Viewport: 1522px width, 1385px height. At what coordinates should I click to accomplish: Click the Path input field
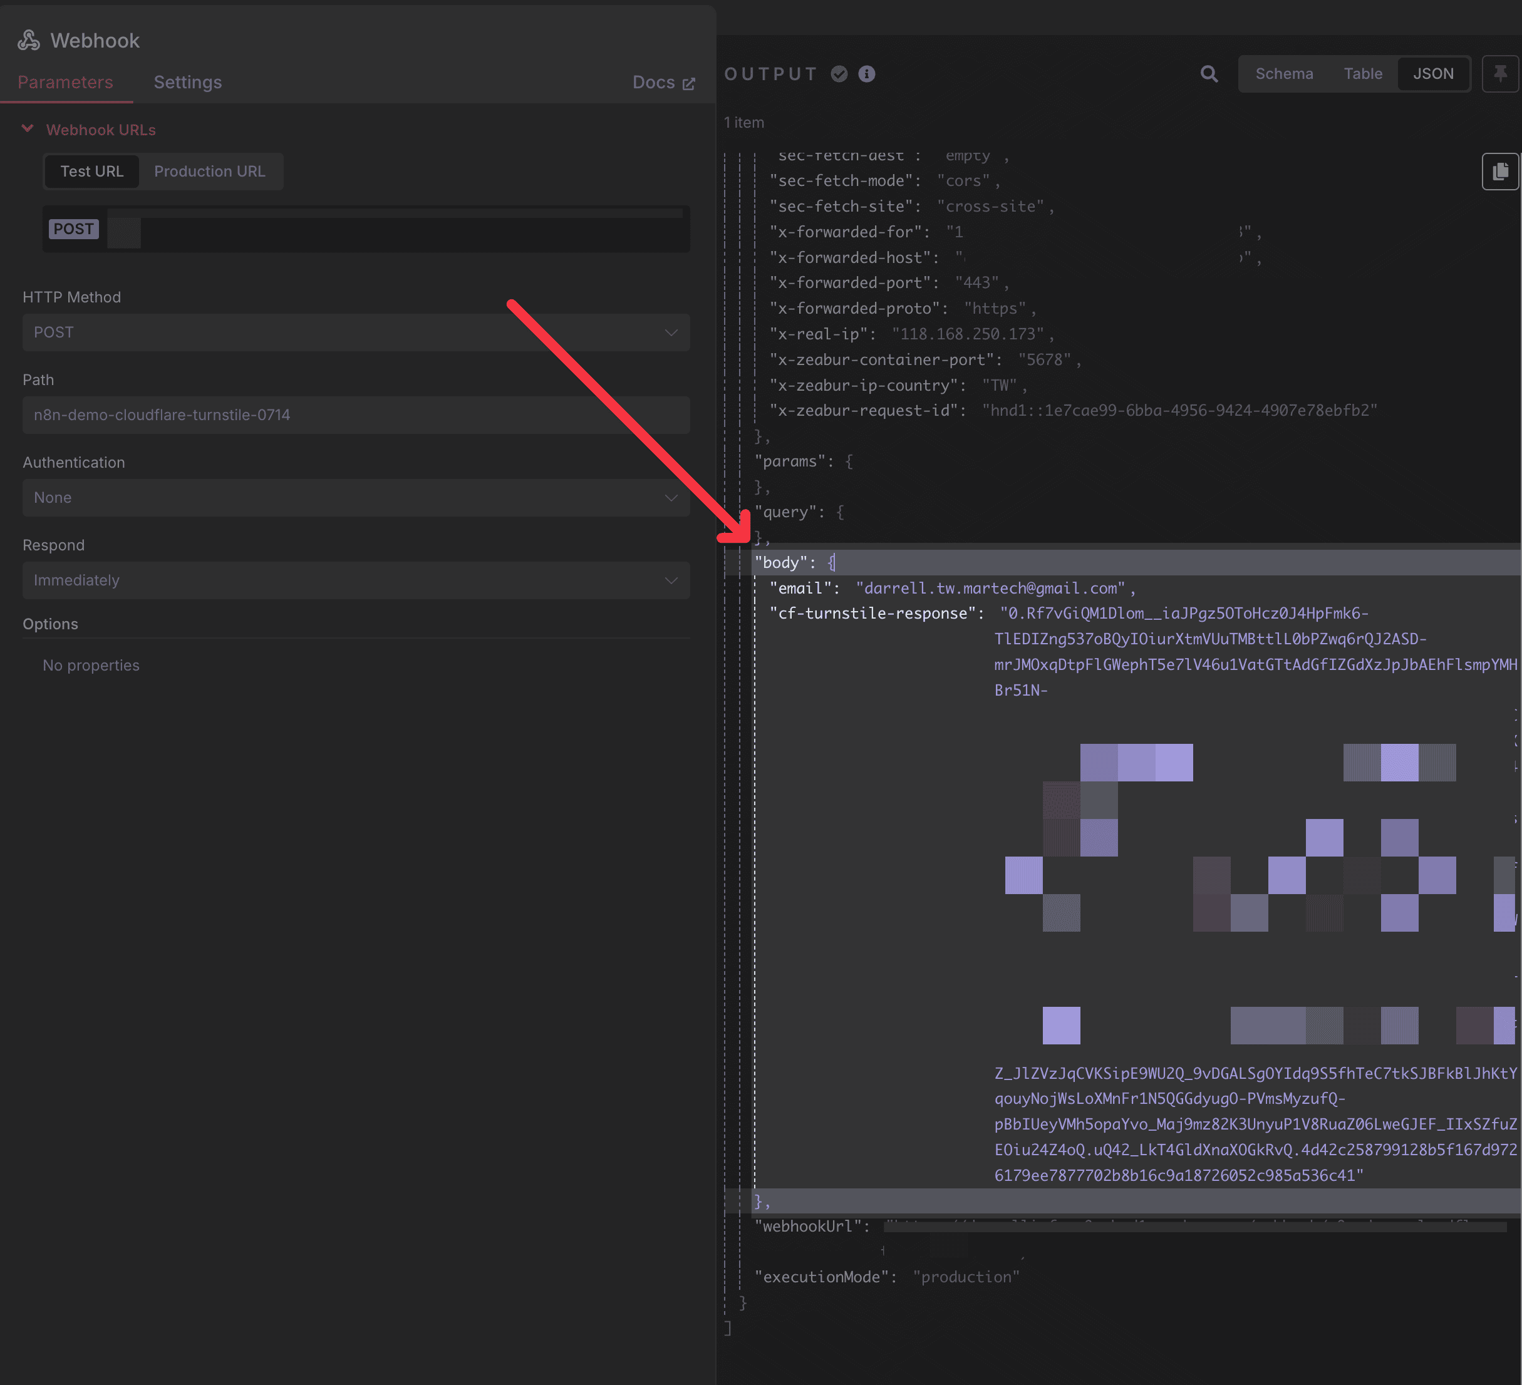pos(356,415)
